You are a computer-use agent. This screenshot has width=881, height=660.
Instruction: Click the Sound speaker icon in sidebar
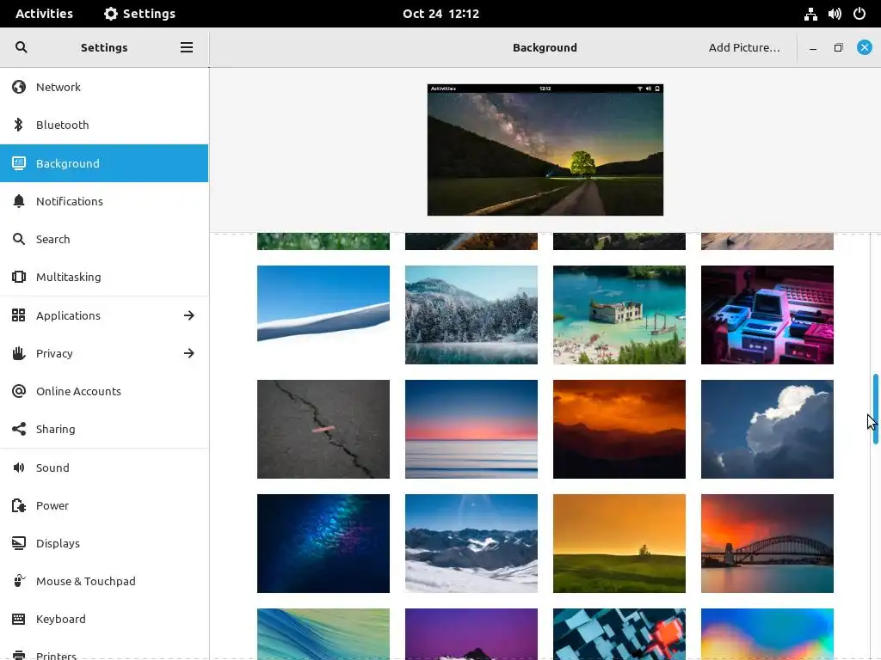(x=19, y=467)
